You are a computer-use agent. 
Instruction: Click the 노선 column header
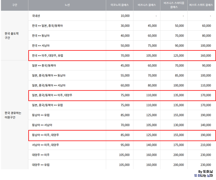[67, 5]
